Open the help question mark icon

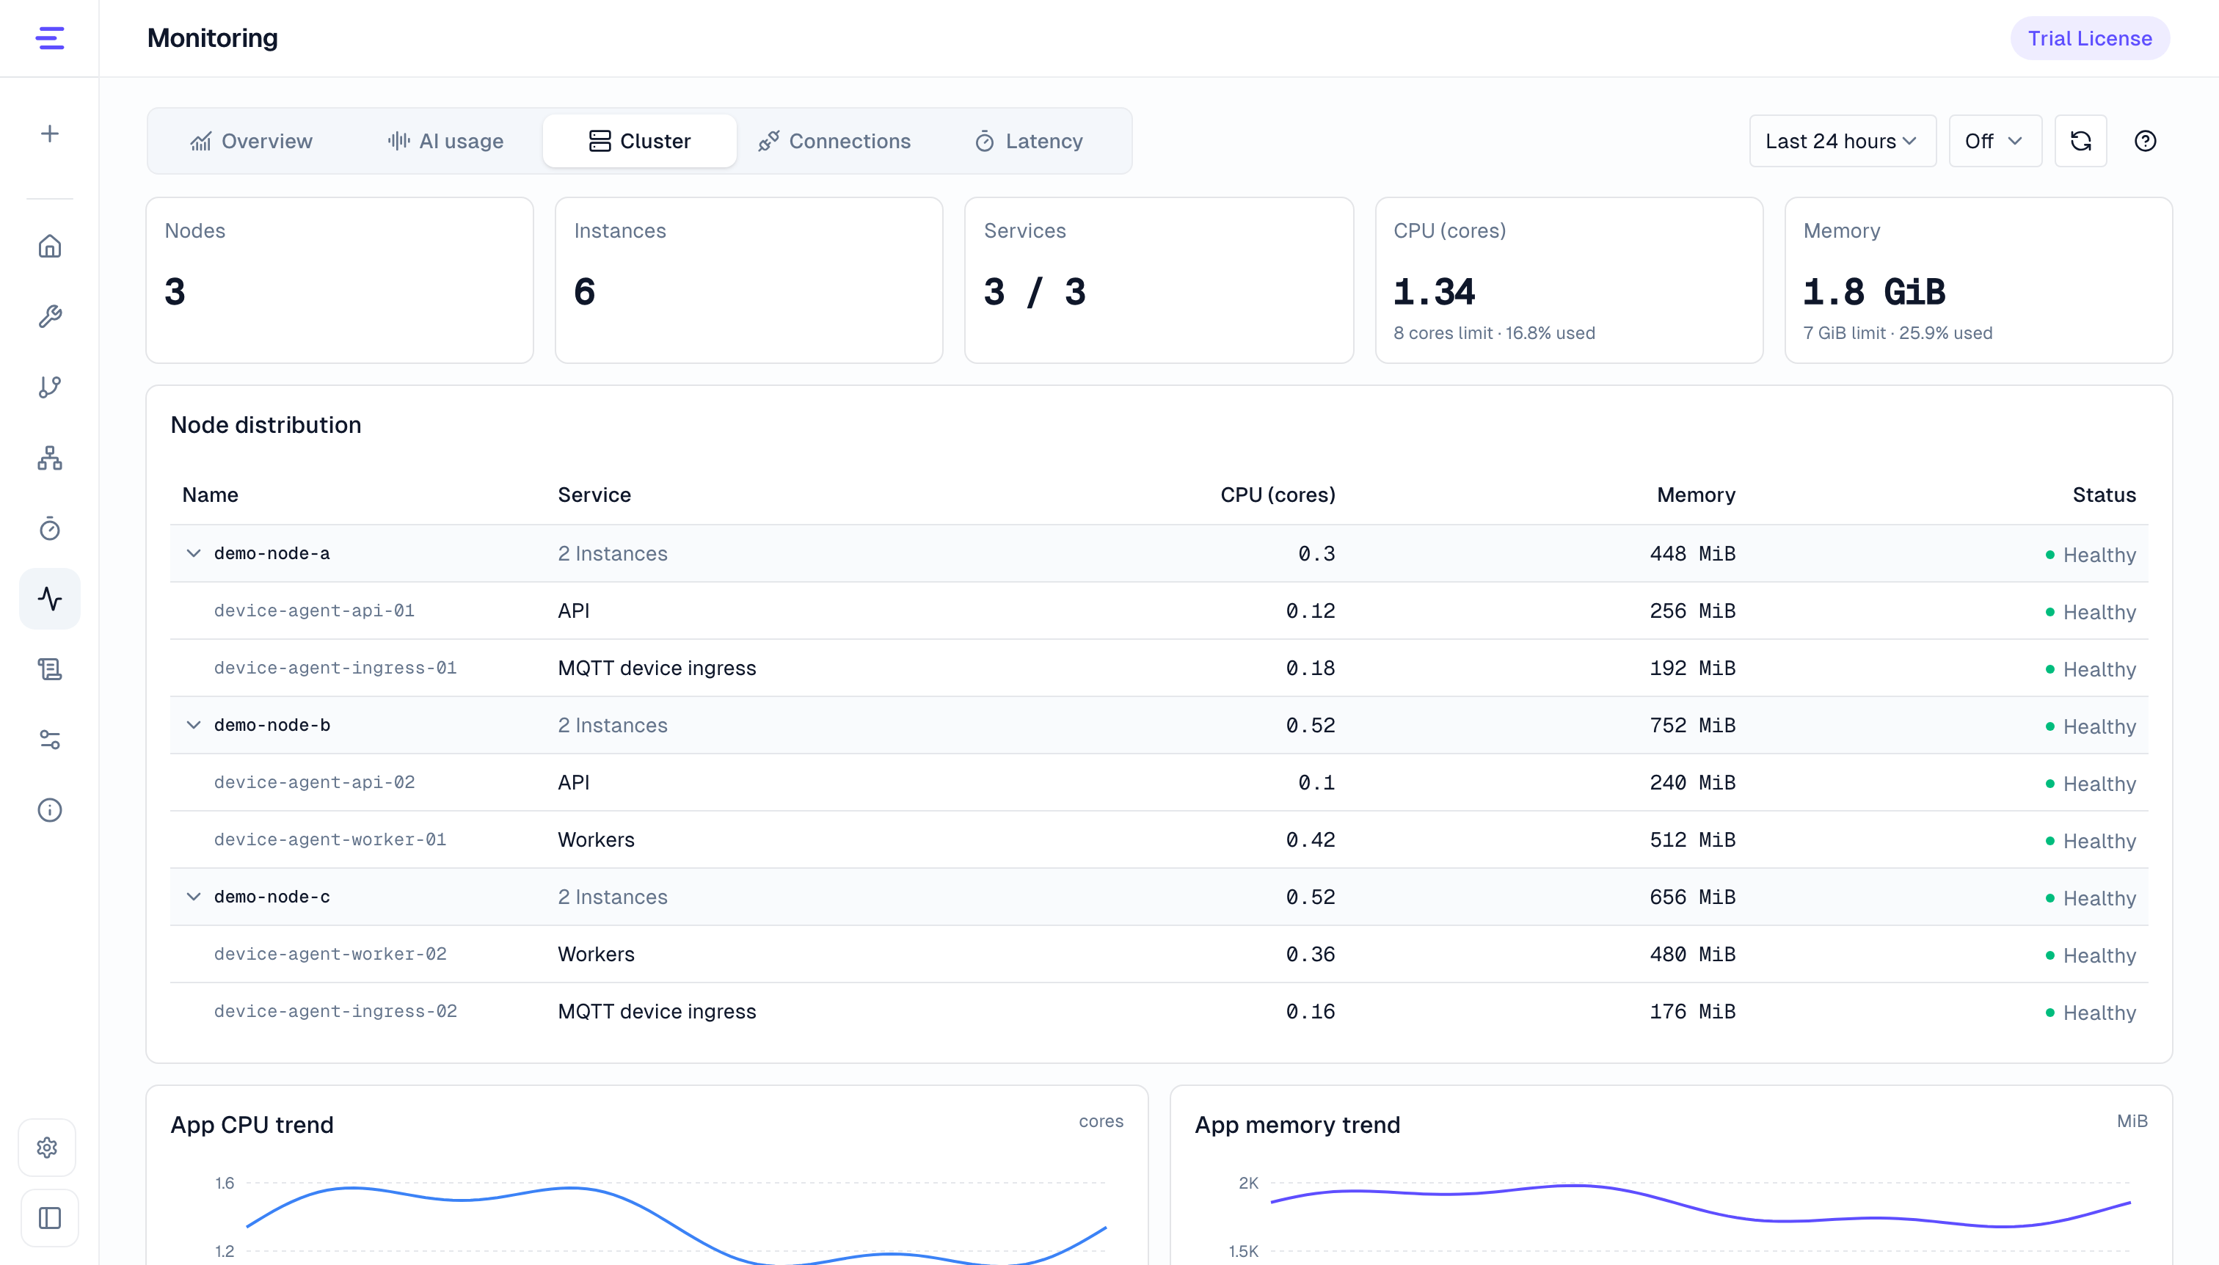(x=2145, y=141)
